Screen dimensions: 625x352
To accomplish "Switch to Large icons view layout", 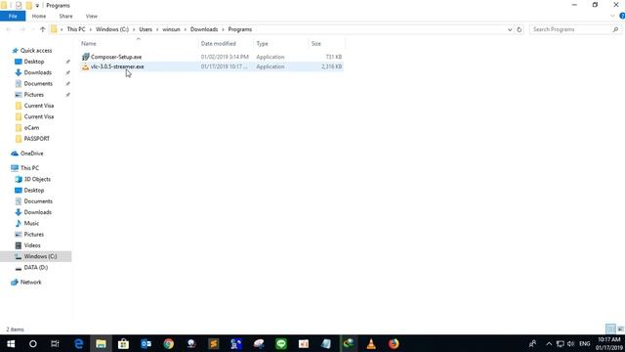I will click(620, 329).
